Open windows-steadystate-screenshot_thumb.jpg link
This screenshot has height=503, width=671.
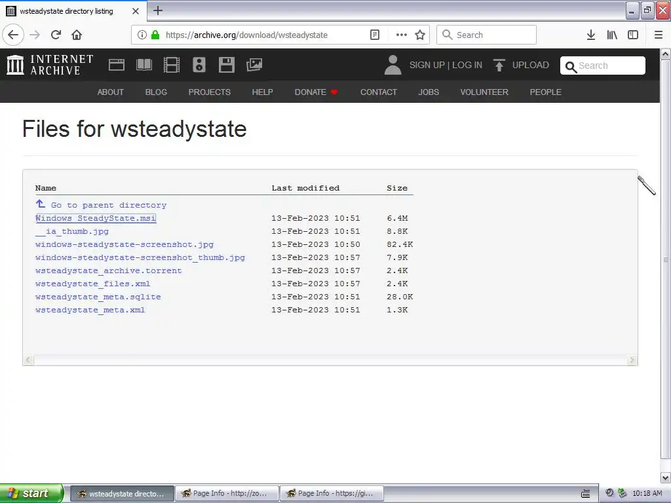coord(140,257)
